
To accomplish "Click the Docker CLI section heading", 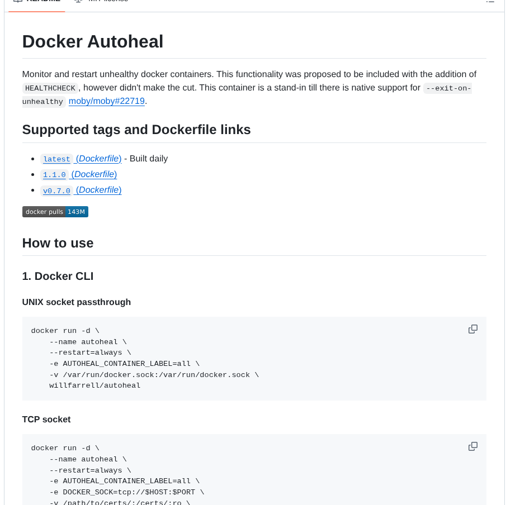I will pyautogui.click(x=58, y=276).
